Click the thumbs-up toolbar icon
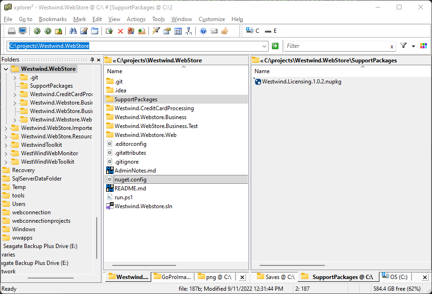Screen dimensions: 432x294 (225, 31)
